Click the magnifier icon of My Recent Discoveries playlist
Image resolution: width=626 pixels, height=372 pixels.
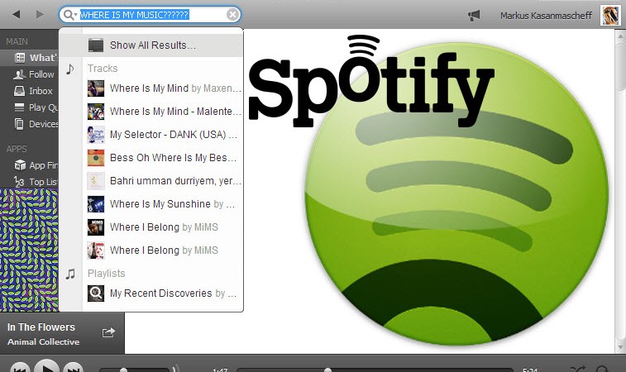pyautogui.click(x=96, y=293)
